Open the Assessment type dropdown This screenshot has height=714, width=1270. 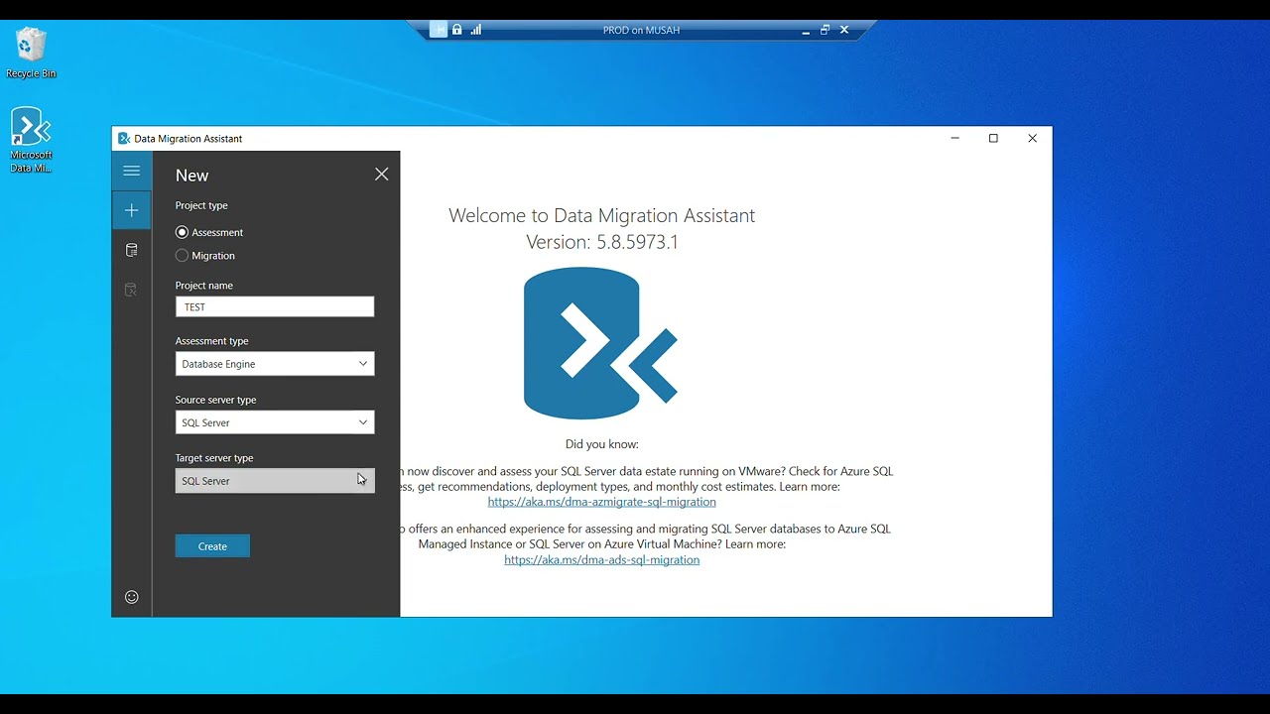(x=275, y=364)
